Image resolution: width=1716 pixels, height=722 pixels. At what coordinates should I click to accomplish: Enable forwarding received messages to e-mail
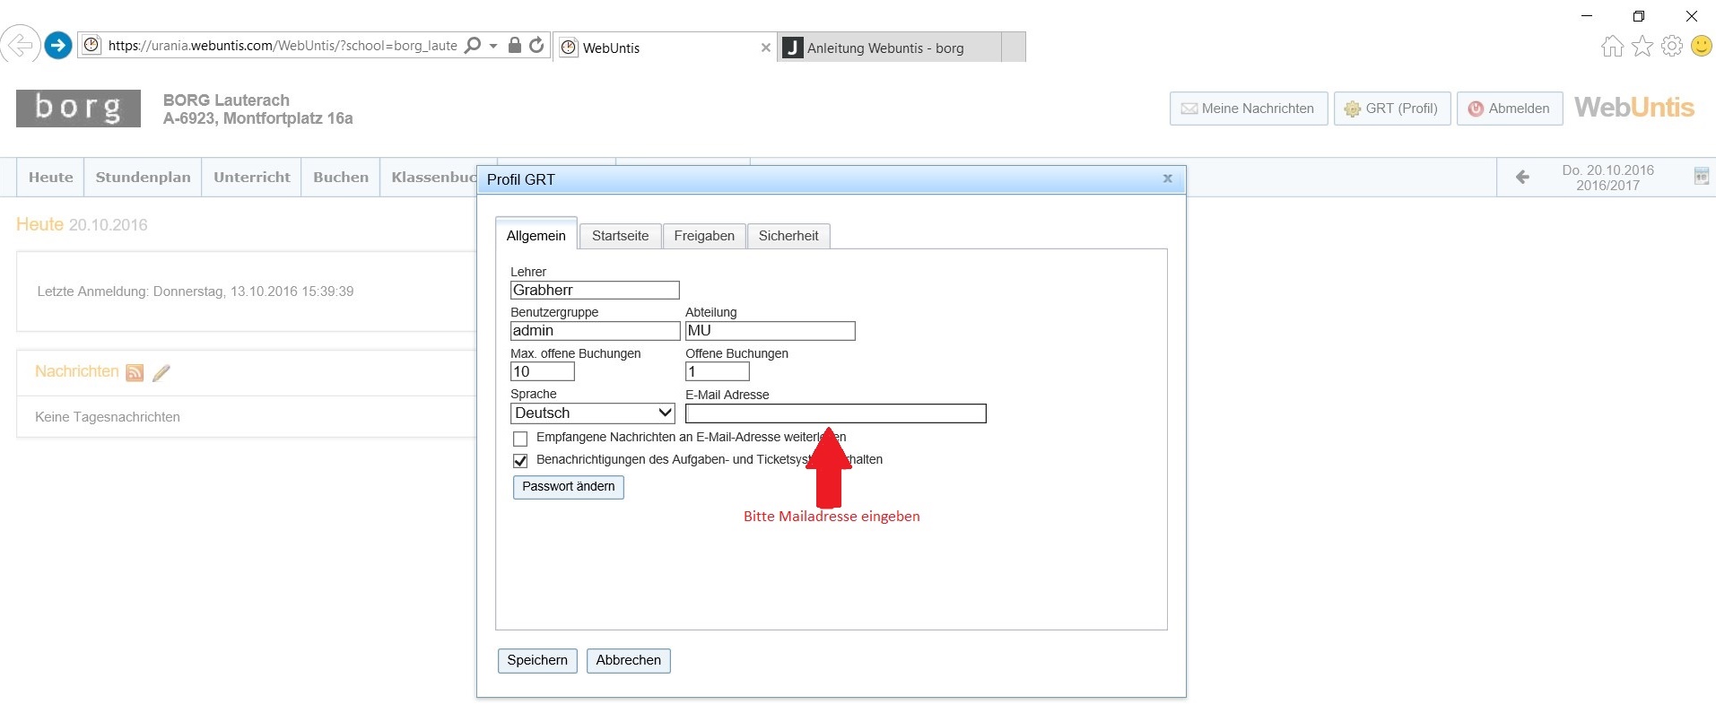(520, 439)
